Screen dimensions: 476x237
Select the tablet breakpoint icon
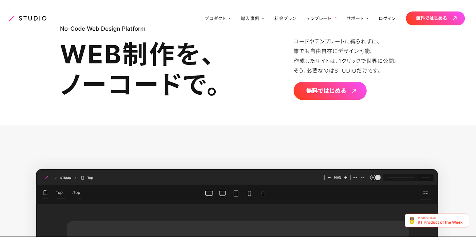[236, 194]
